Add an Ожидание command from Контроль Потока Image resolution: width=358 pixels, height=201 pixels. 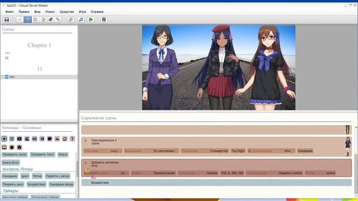[x=10, y=176]
